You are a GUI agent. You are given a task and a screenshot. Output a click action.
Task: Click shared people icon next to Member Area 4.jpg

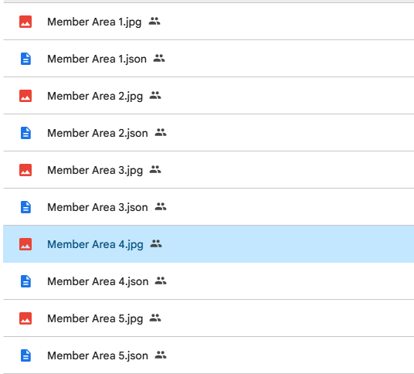pos(156,243)
